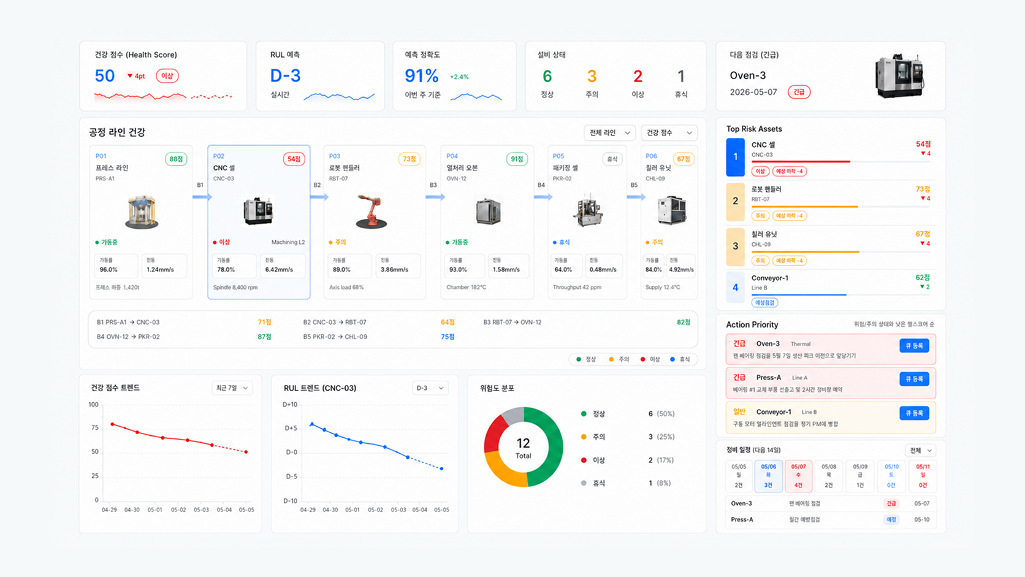Click the B5 PKR-02 → CHL-09 buffer entry
The width and height of the screenshot is (1025, 577).
click(379, 337)
